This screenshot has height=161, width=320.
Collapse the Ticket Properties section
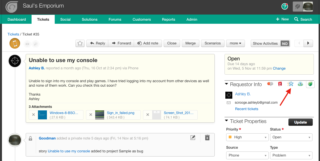226,121
